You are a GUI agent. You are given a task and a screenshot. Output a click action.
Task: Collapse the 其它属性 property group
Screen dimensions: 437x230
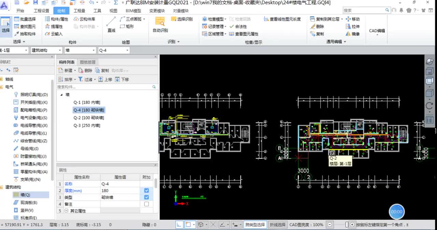pyautogui.click(x=67, y=211)
